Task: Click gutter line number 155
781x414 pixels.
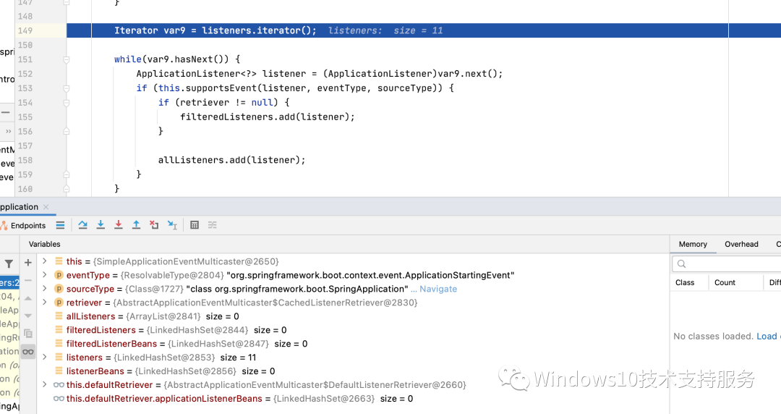Action: [25, 117]
